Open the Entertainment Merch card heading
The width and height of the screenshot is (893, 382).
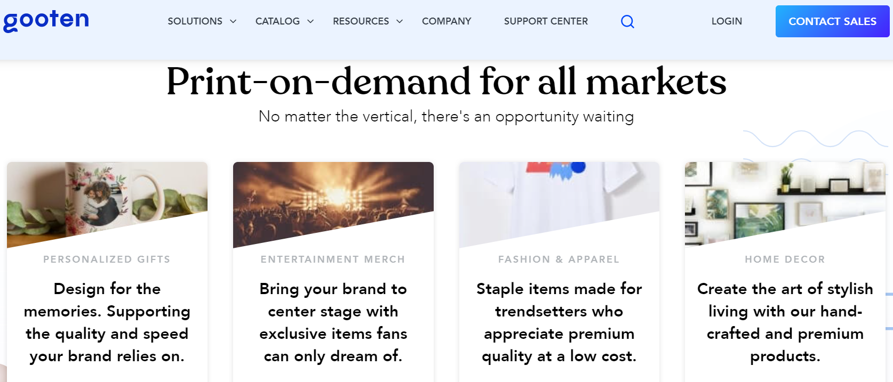tap(333, 259)
